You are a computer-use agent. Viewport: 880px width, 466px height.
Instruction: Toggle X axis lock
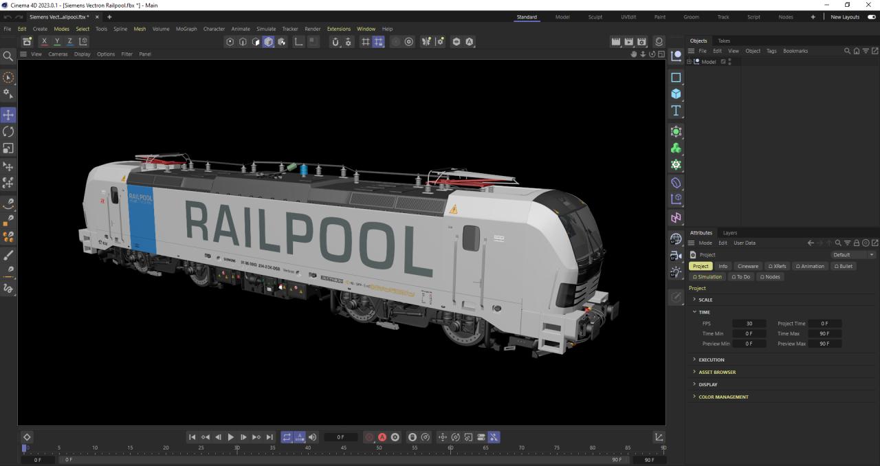tap(44, 42)
